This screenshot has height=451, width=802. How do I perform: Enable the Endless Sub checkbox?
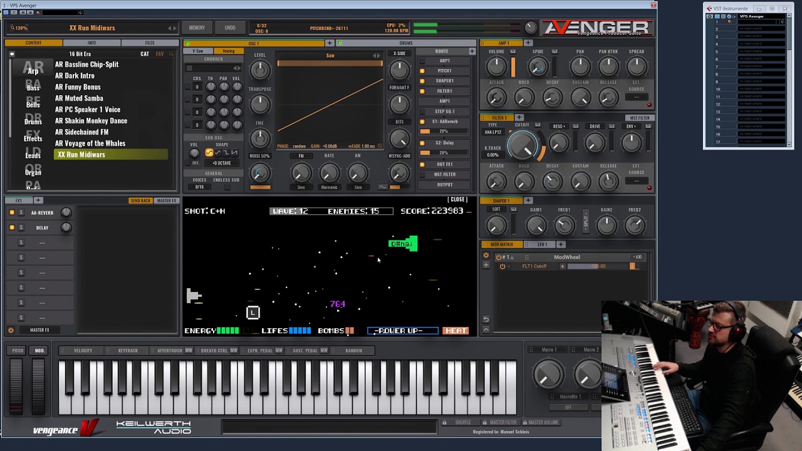click(227, 187)
